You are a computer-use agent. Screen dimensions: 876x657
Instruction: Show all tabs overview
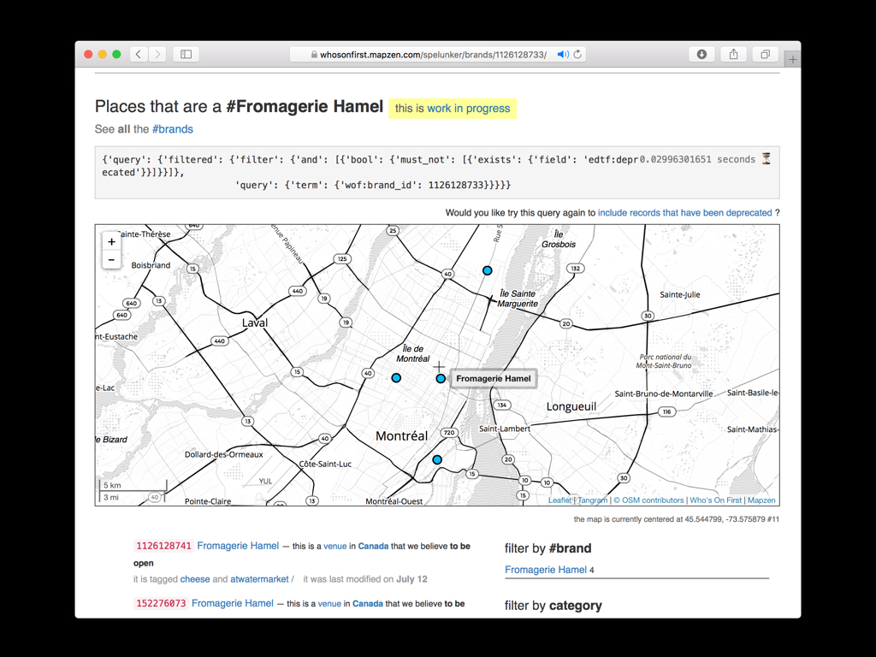click(x=765, y=54)
